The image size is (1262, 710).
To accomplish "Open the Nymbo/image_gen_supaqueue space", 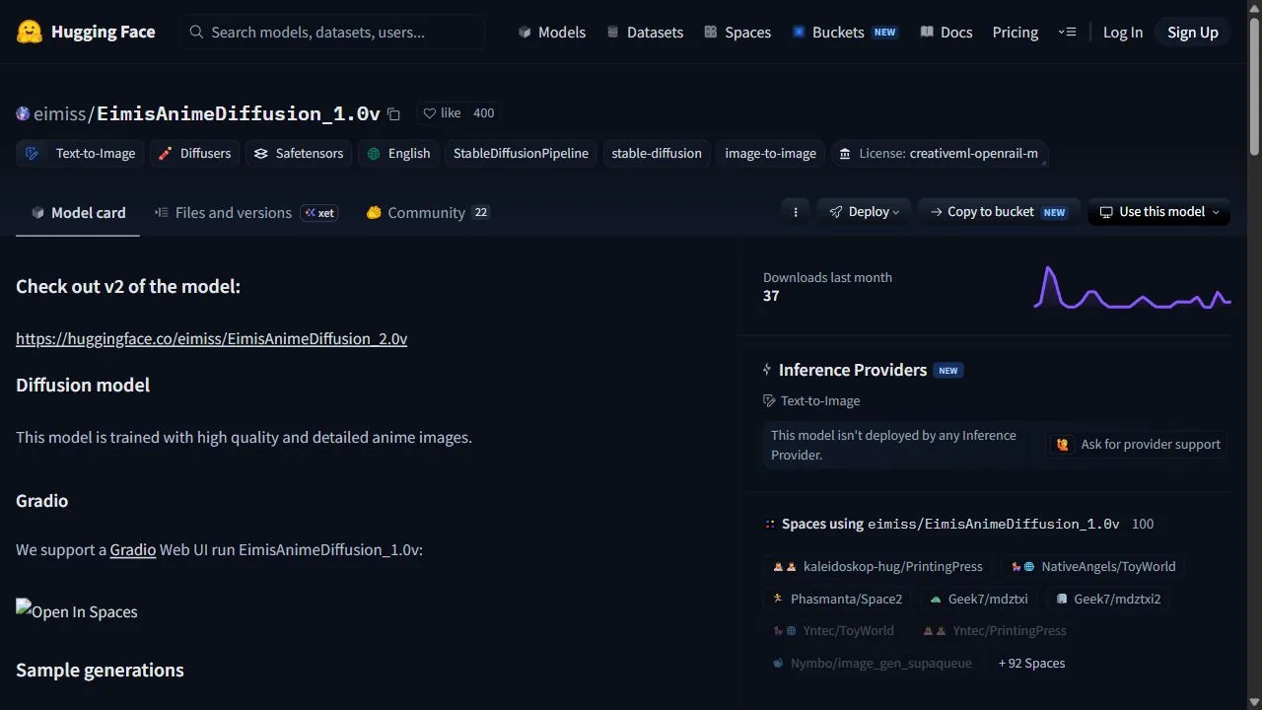I will [x=873, y=664].
